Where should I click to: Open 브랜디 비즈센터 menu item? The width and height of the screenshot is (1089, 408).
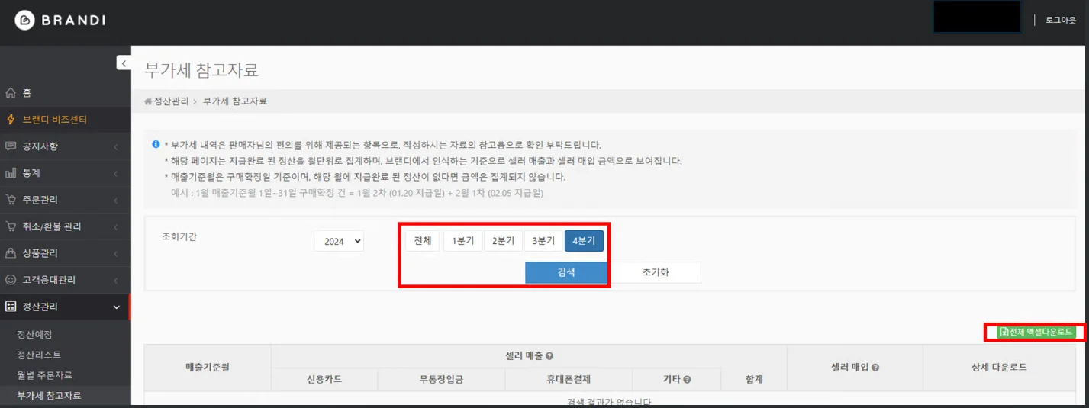pos(66,120)
